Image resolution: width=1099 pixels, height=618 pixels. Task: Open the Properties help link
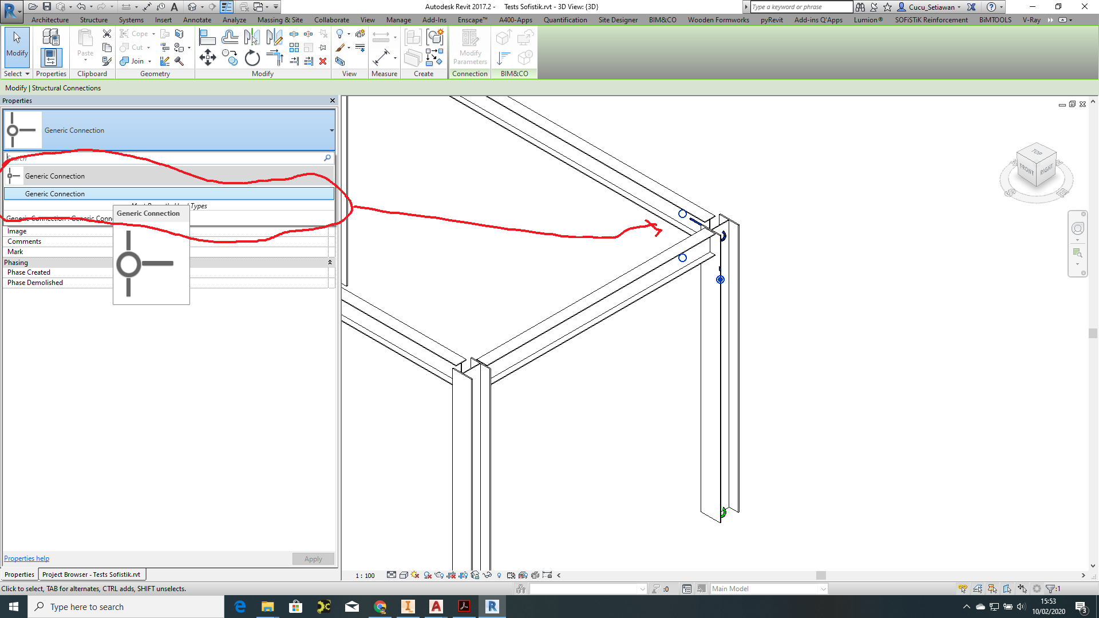point(26,558)
